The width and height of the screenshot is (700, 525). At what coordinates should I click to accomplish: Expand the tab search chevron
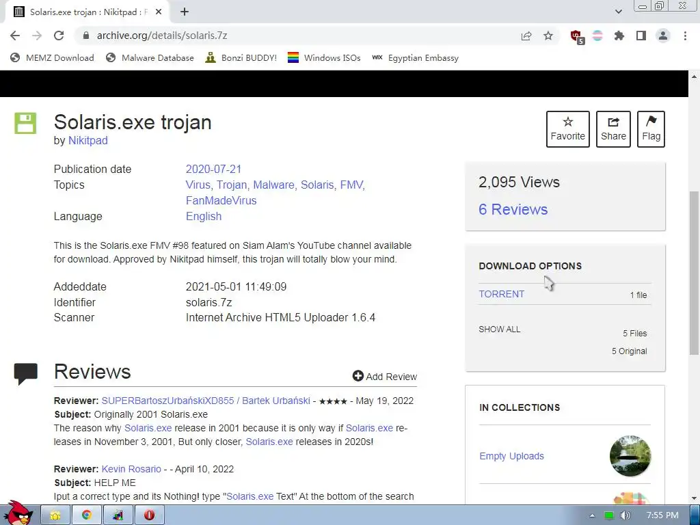click(x=618, y=12)
